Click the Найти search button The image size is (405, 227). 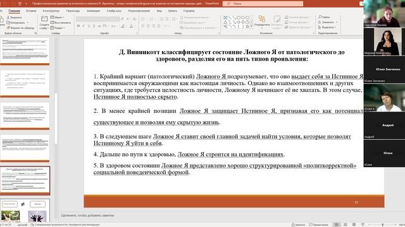point(324,17)
